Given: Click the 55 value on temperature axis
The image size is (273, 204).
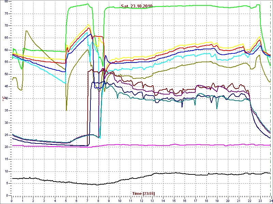Looking at the screenshot, I should click(x=6, y=62).
